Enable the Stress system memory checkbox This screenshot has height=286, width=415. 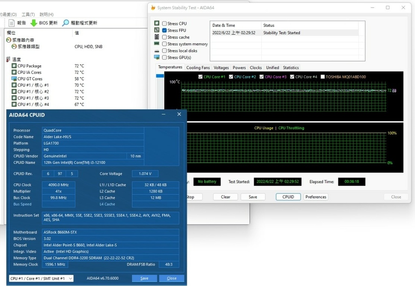165,44
